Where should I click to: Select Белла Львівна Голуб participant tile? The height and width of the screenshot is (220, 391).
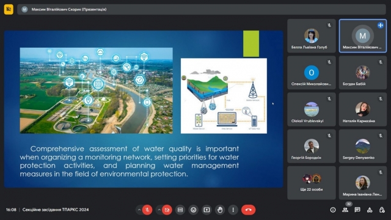[312, 36]
